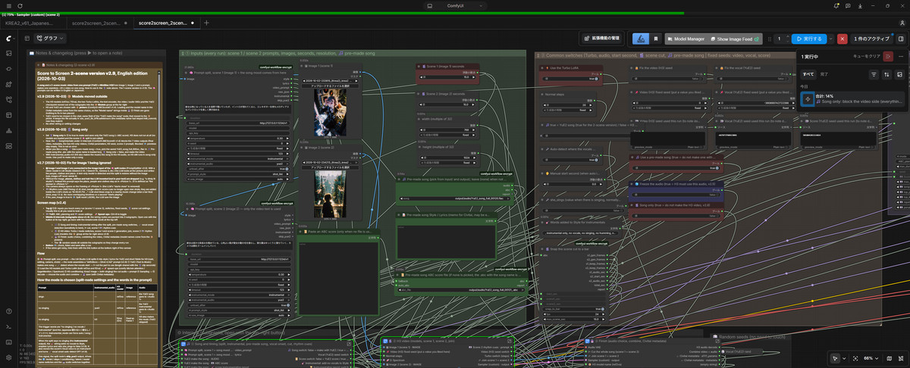Click the bookmark icon beside Manager button
This screenshot has width=910, height=368.
tap(656, 38)
